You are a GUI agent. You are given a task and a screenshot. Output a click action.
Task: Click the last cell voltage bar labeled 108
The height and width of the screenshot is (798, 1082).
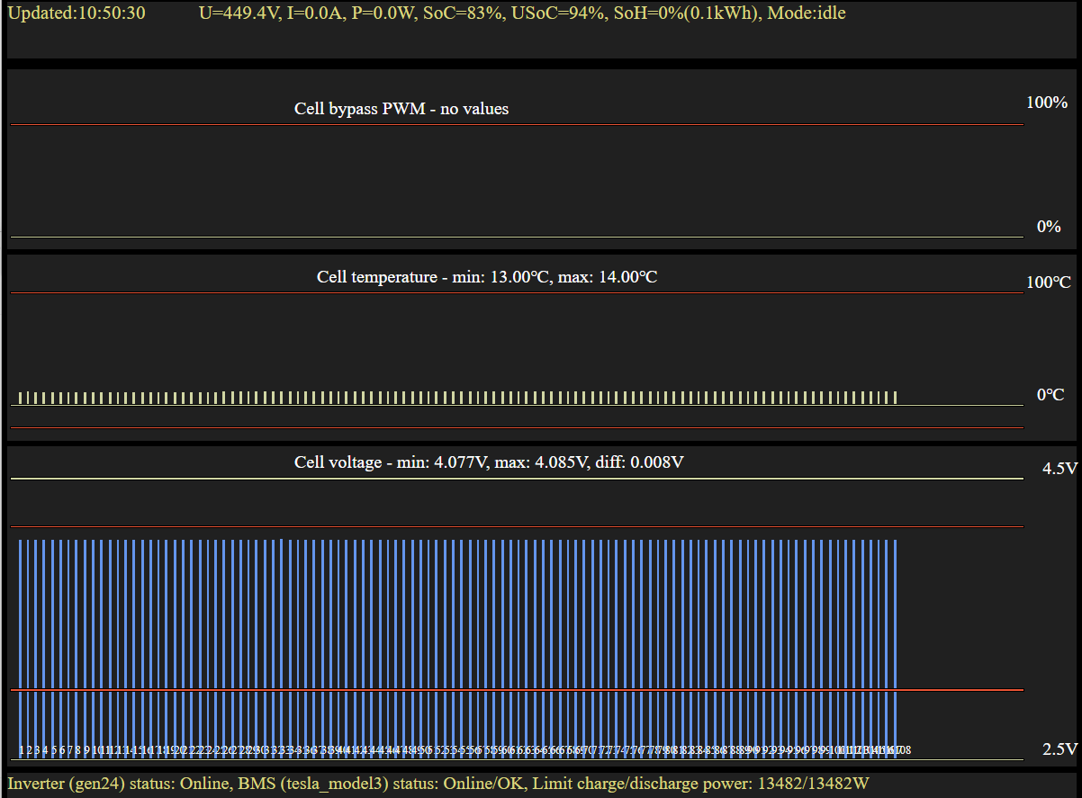click(896, 630)
